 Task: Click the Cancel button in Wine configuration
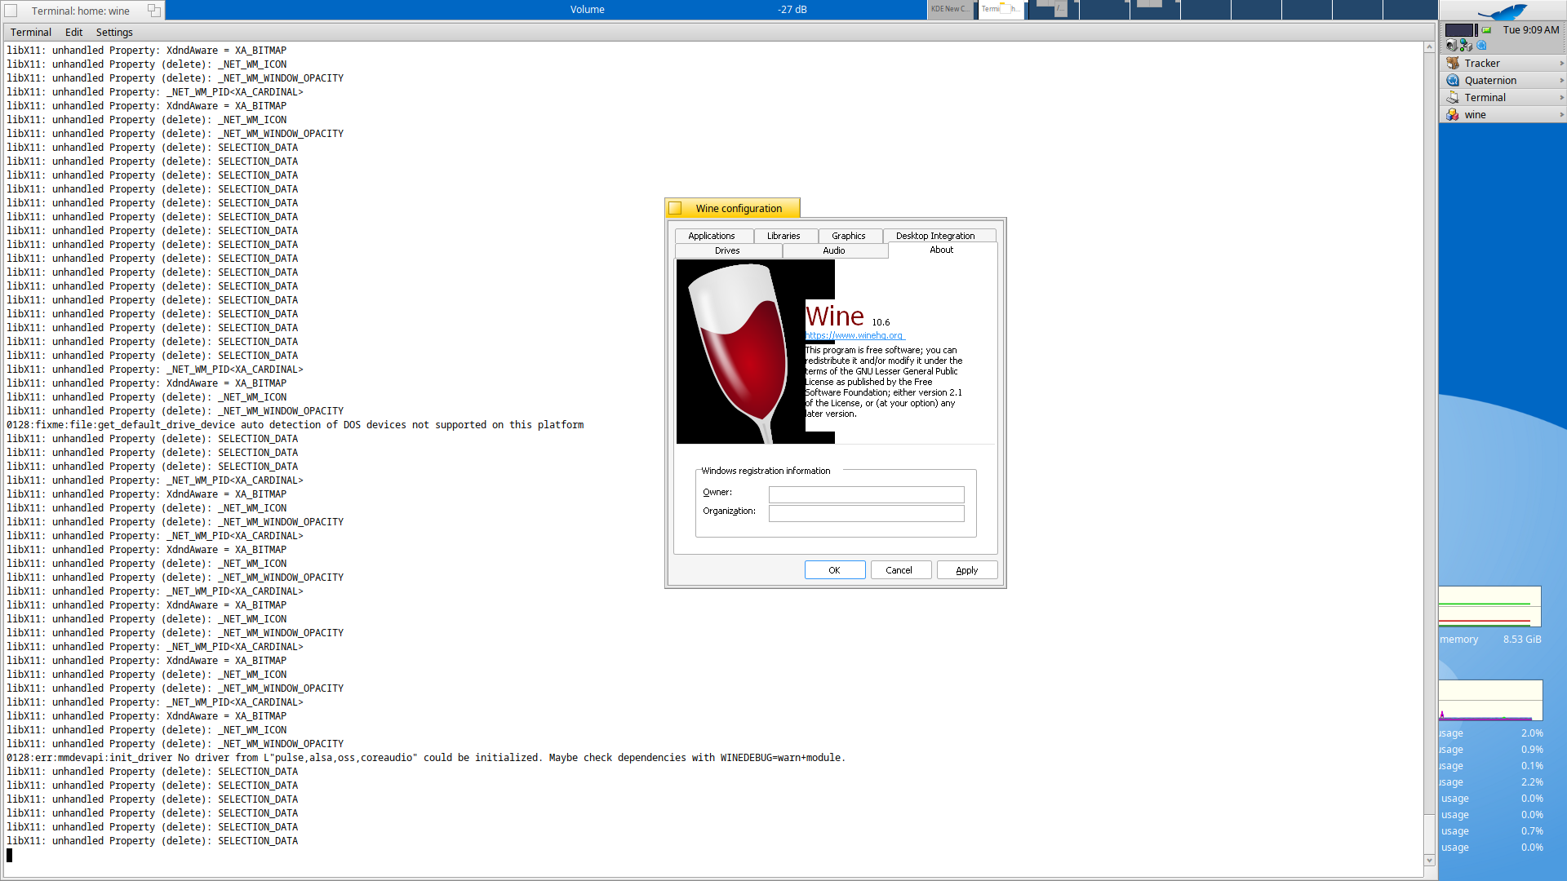click(x=899, y=571)
